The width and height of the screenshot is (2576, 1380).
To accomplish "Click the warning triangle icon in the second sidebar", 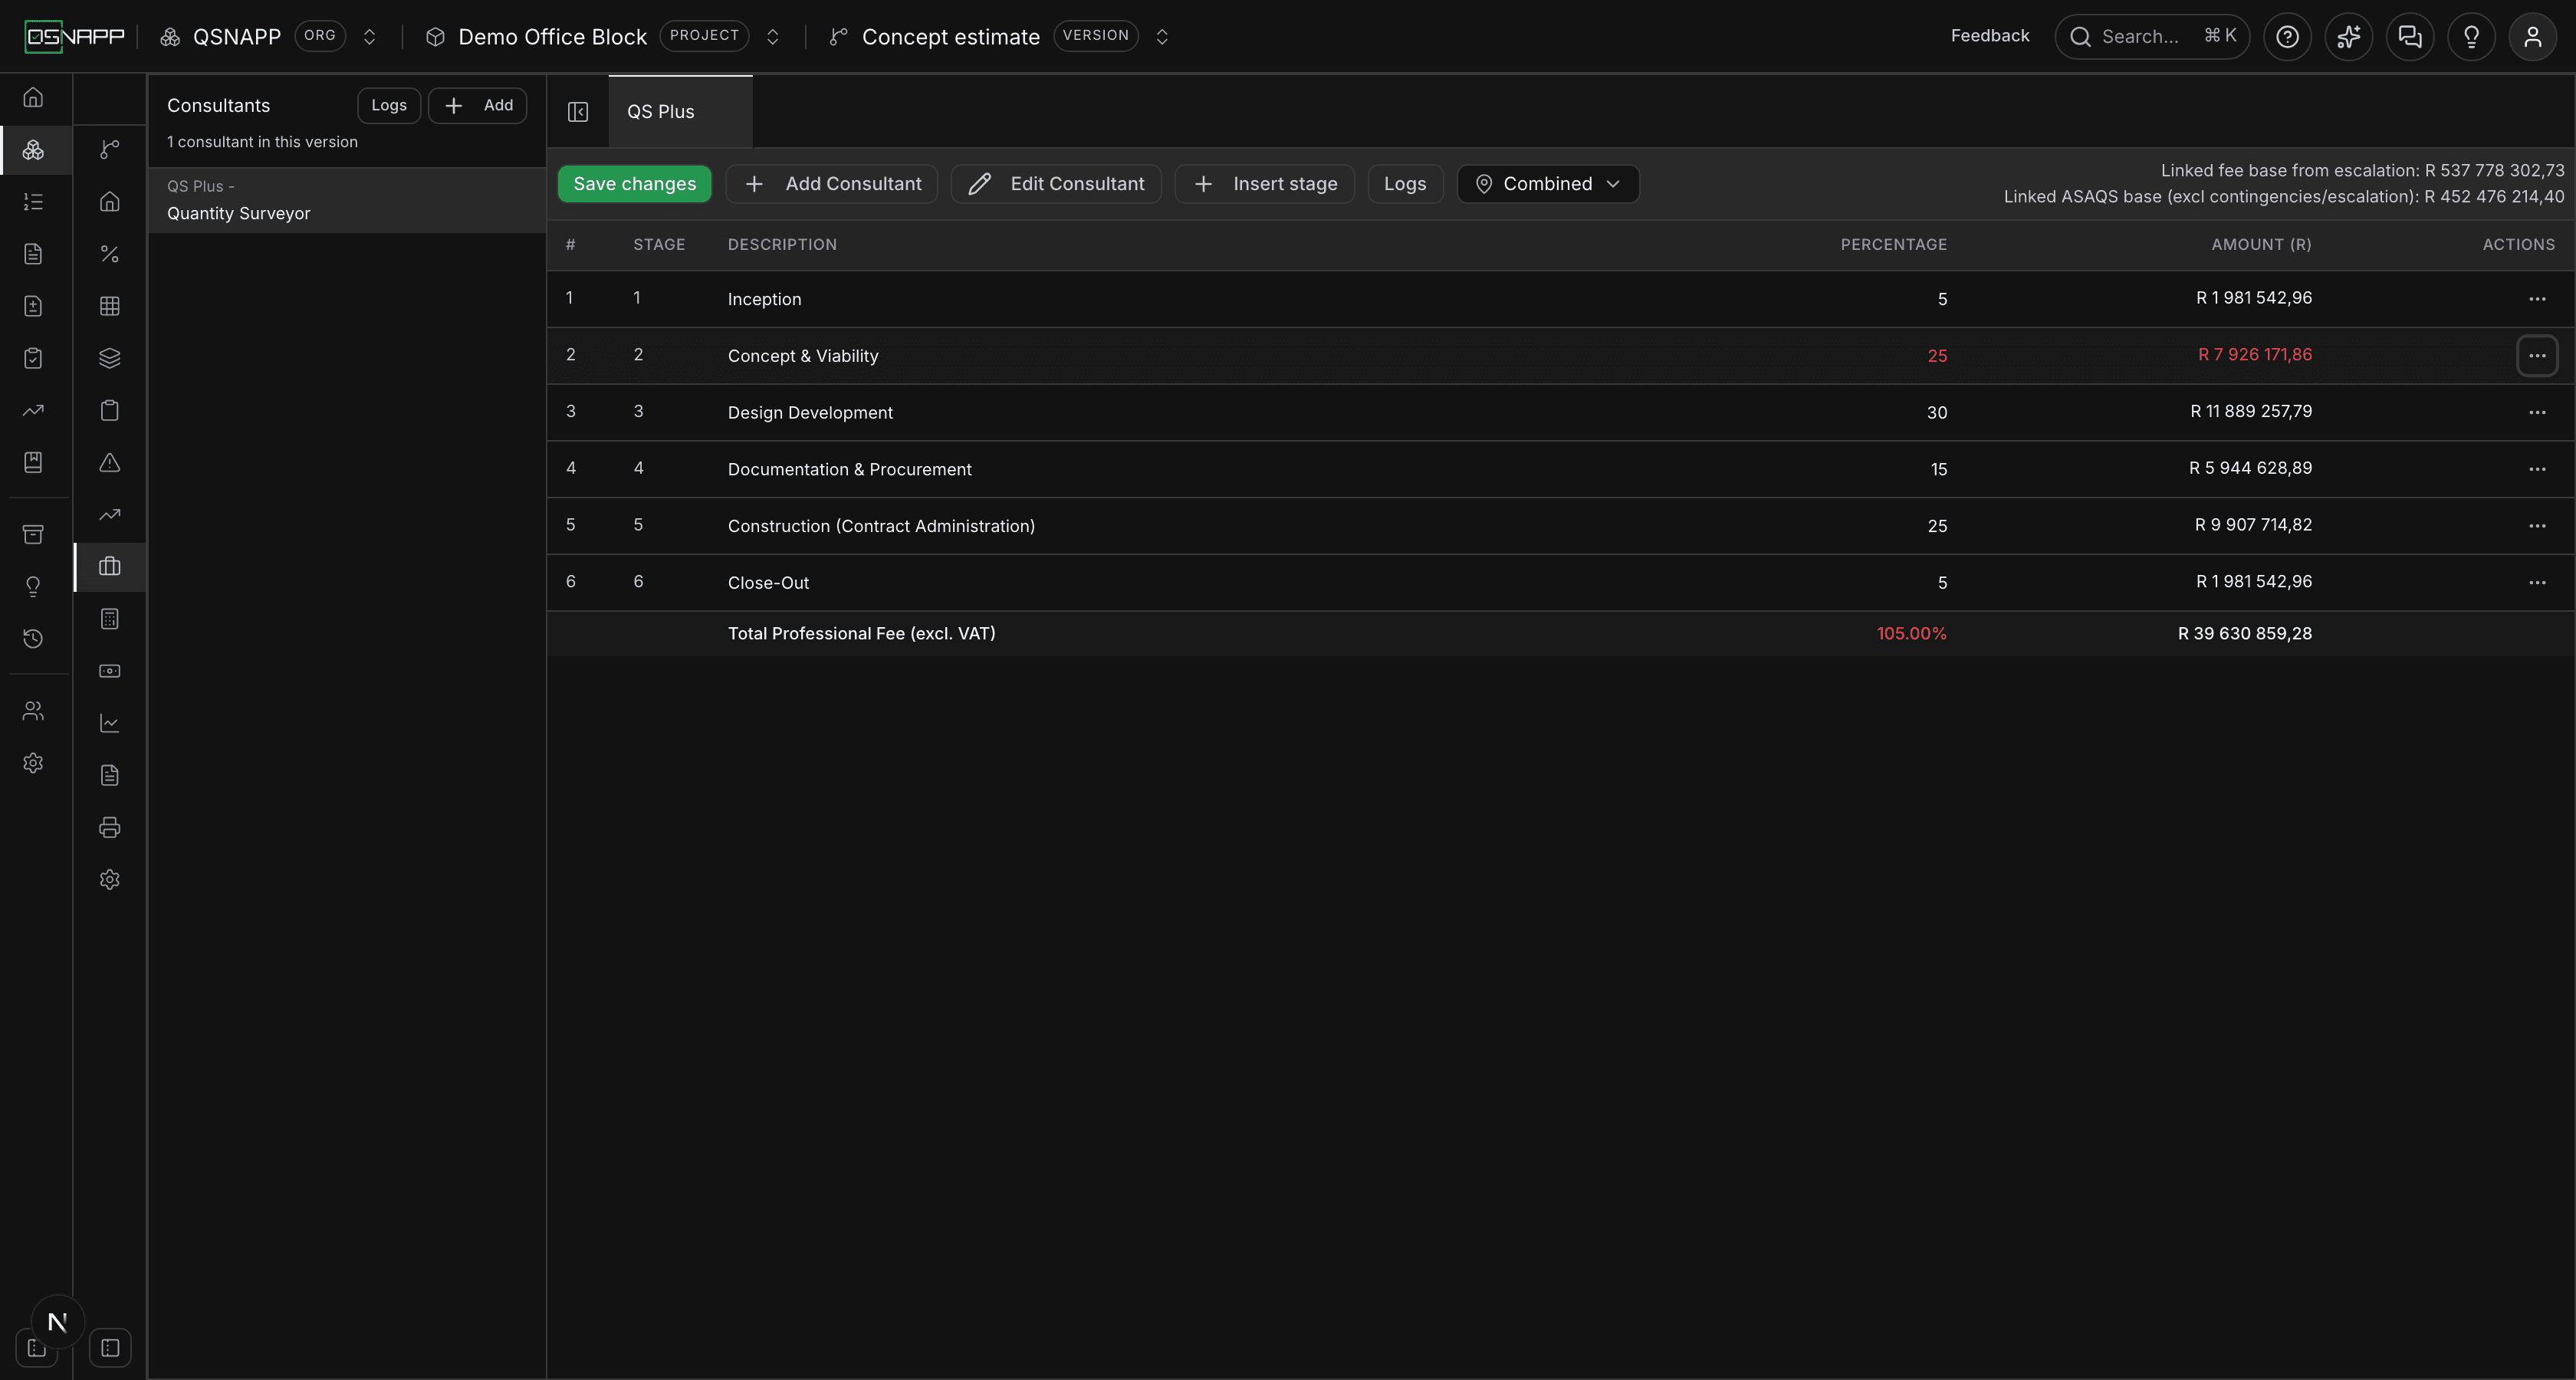I will click(110, 462).
